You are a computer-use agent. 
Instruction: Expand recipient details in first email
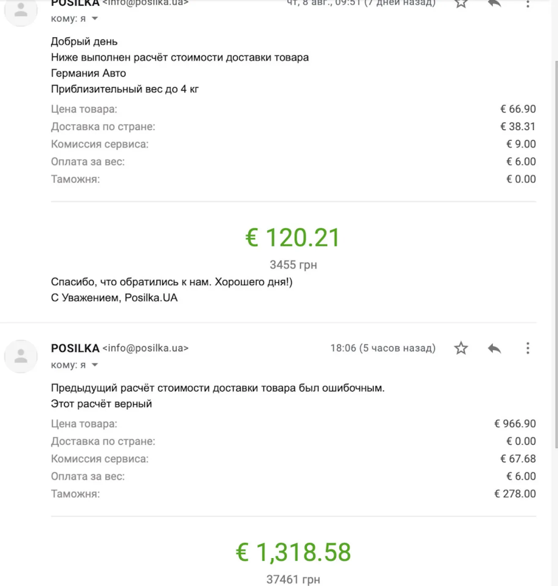[x=95, y=19]
